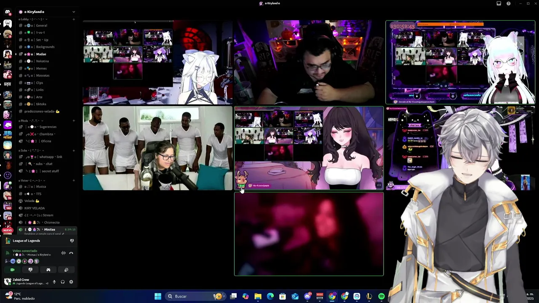The width and height of the screenshot is (539, 303).
Task: Open the Arte text channel
Action: tap(46, 97)
